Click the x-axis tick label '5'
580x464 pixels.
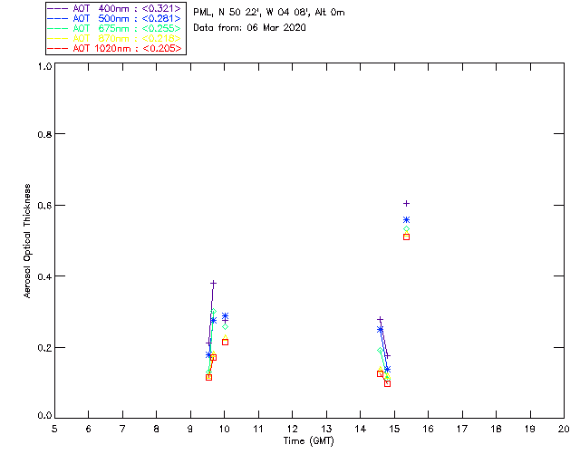click(54, 429)
